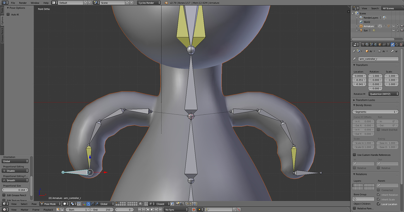Select the scale manipulator icon
The image size is (404, 212).
tap(97, 204)
